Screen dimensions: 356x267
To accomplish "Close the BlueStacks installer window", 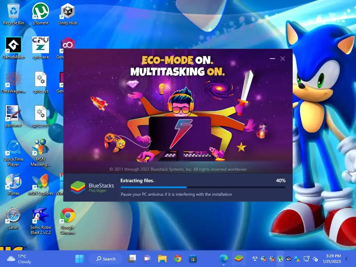I will tap(283, 58).
